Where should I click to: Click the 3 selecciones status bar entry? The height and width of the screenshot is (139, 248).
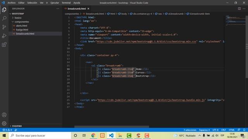[190, 130]
